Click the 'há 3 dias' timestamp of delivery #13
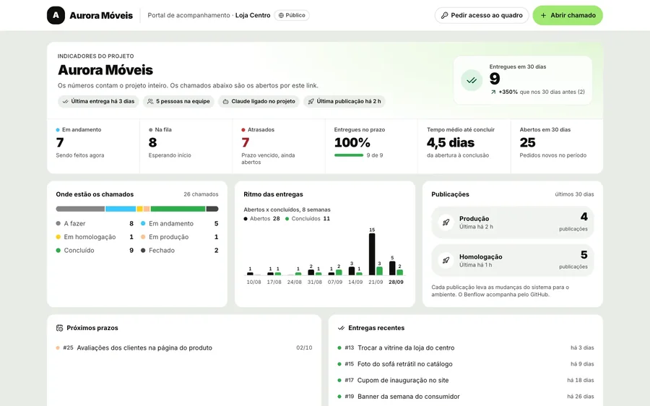This screenshot has width=650, height=406. [x=582, y=347]
